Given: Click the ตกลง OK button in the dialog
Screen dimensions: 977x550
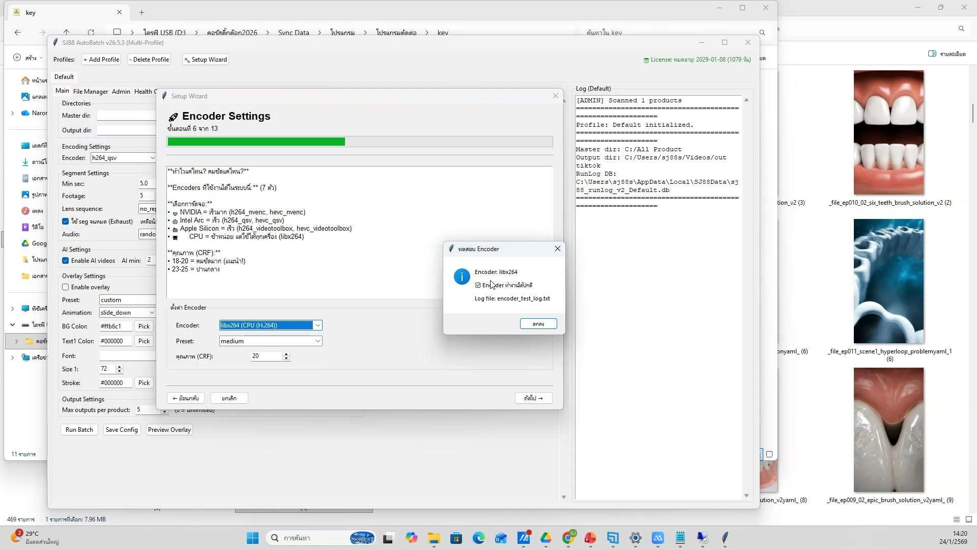Looking at the screenshot, I should pyautogui.click(x=538, y=324).
